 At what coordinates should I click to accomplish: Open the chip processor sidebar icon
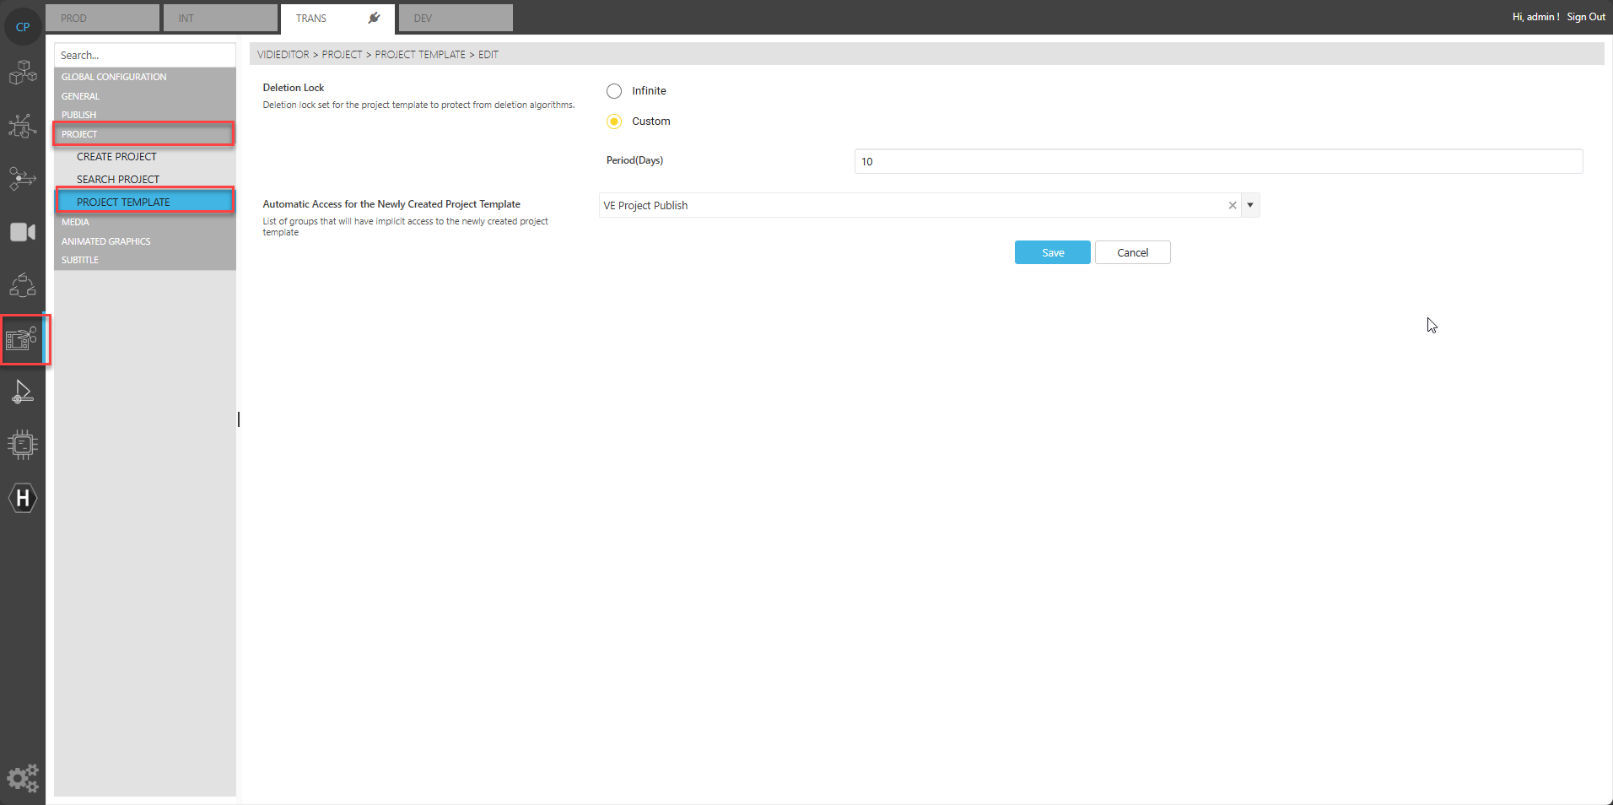[23, 444]
